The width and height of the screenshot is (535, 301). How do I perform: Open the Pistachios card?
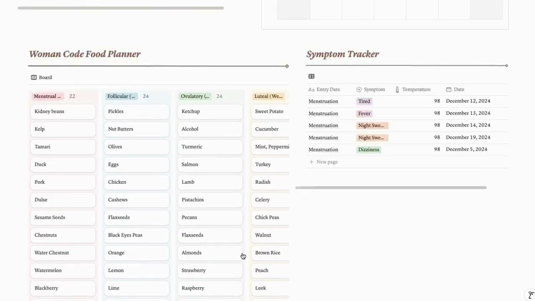point(210,200)
